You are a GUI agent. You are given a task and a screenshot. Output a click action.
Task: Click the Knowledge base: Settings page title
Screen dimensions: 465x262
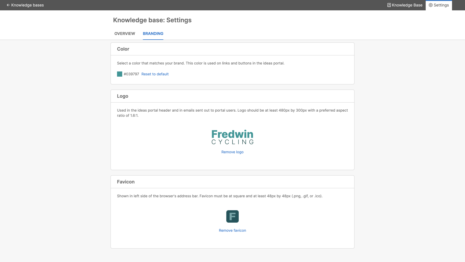152,20
